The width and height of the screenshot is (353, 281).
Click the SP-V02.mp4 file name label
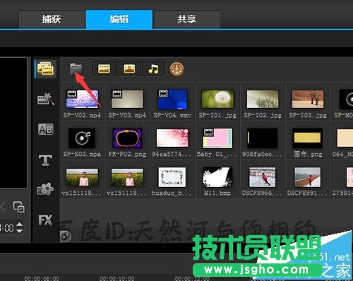82,116
